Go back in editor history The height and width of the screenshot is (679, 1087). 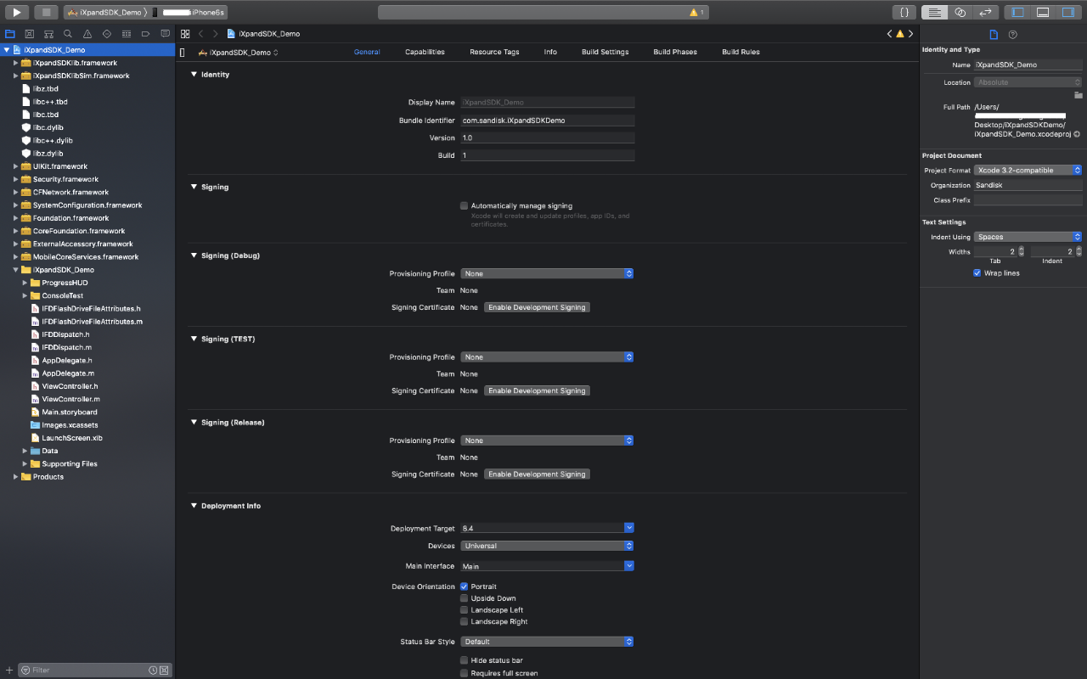tap(201, 34)
